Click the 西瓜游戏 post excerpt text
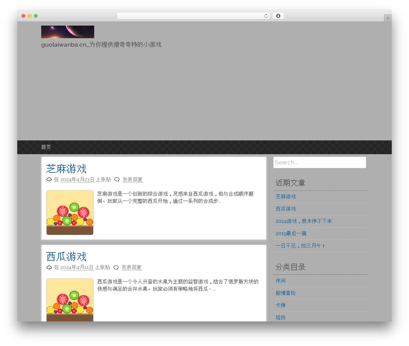The height and width of the screenshot is (346, 409). coord(178,285)
